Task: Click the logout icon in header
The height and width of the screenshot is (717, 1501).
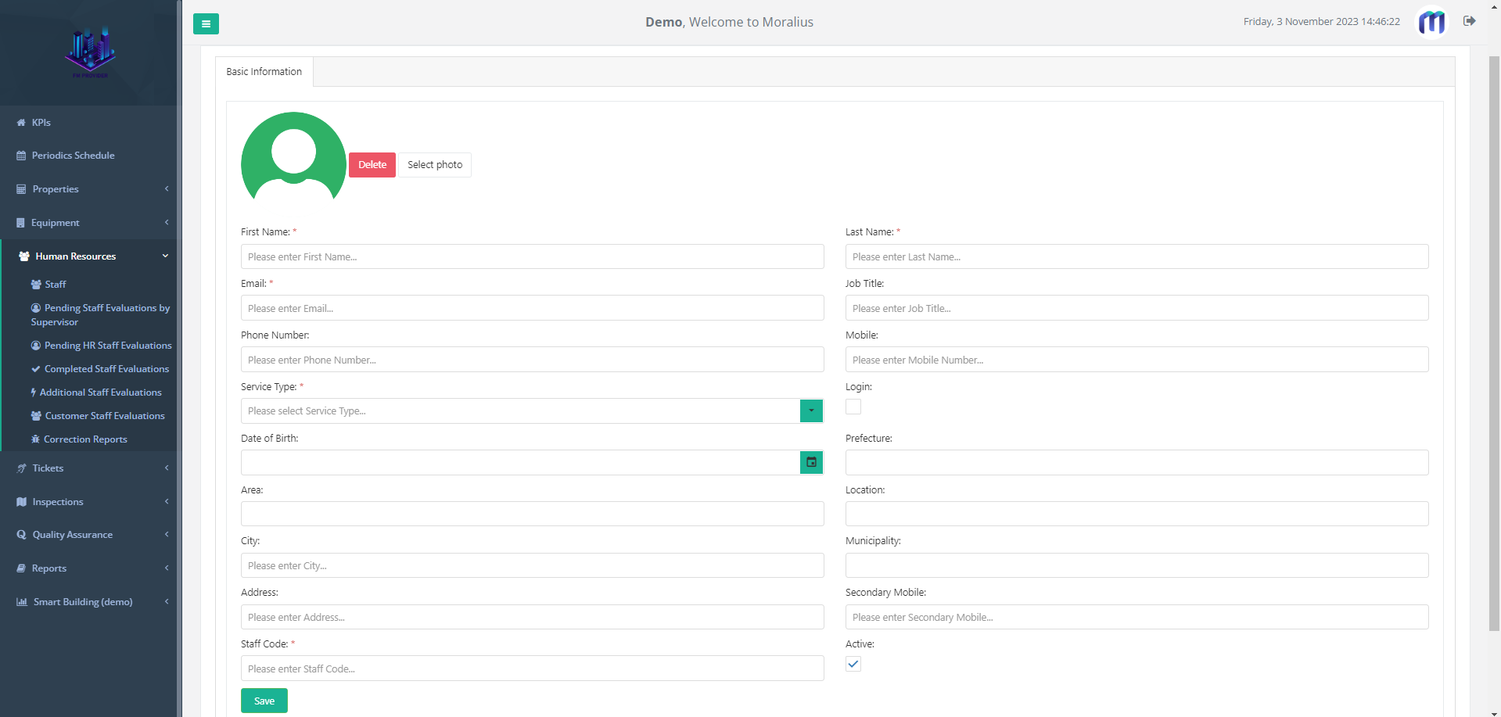Action: (x=1470, y=21)
